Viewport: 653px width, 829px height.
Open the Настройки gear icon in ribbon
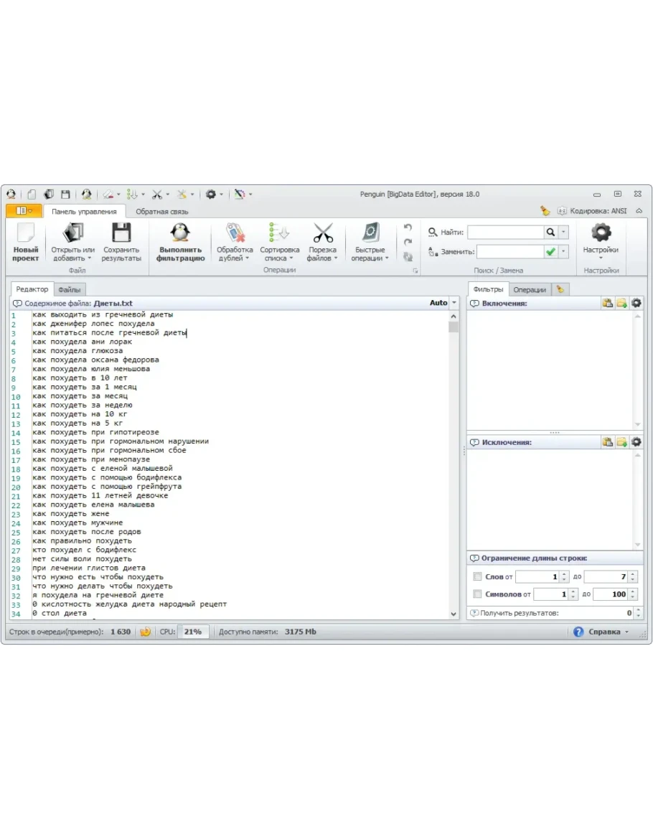tap(600, 233)
